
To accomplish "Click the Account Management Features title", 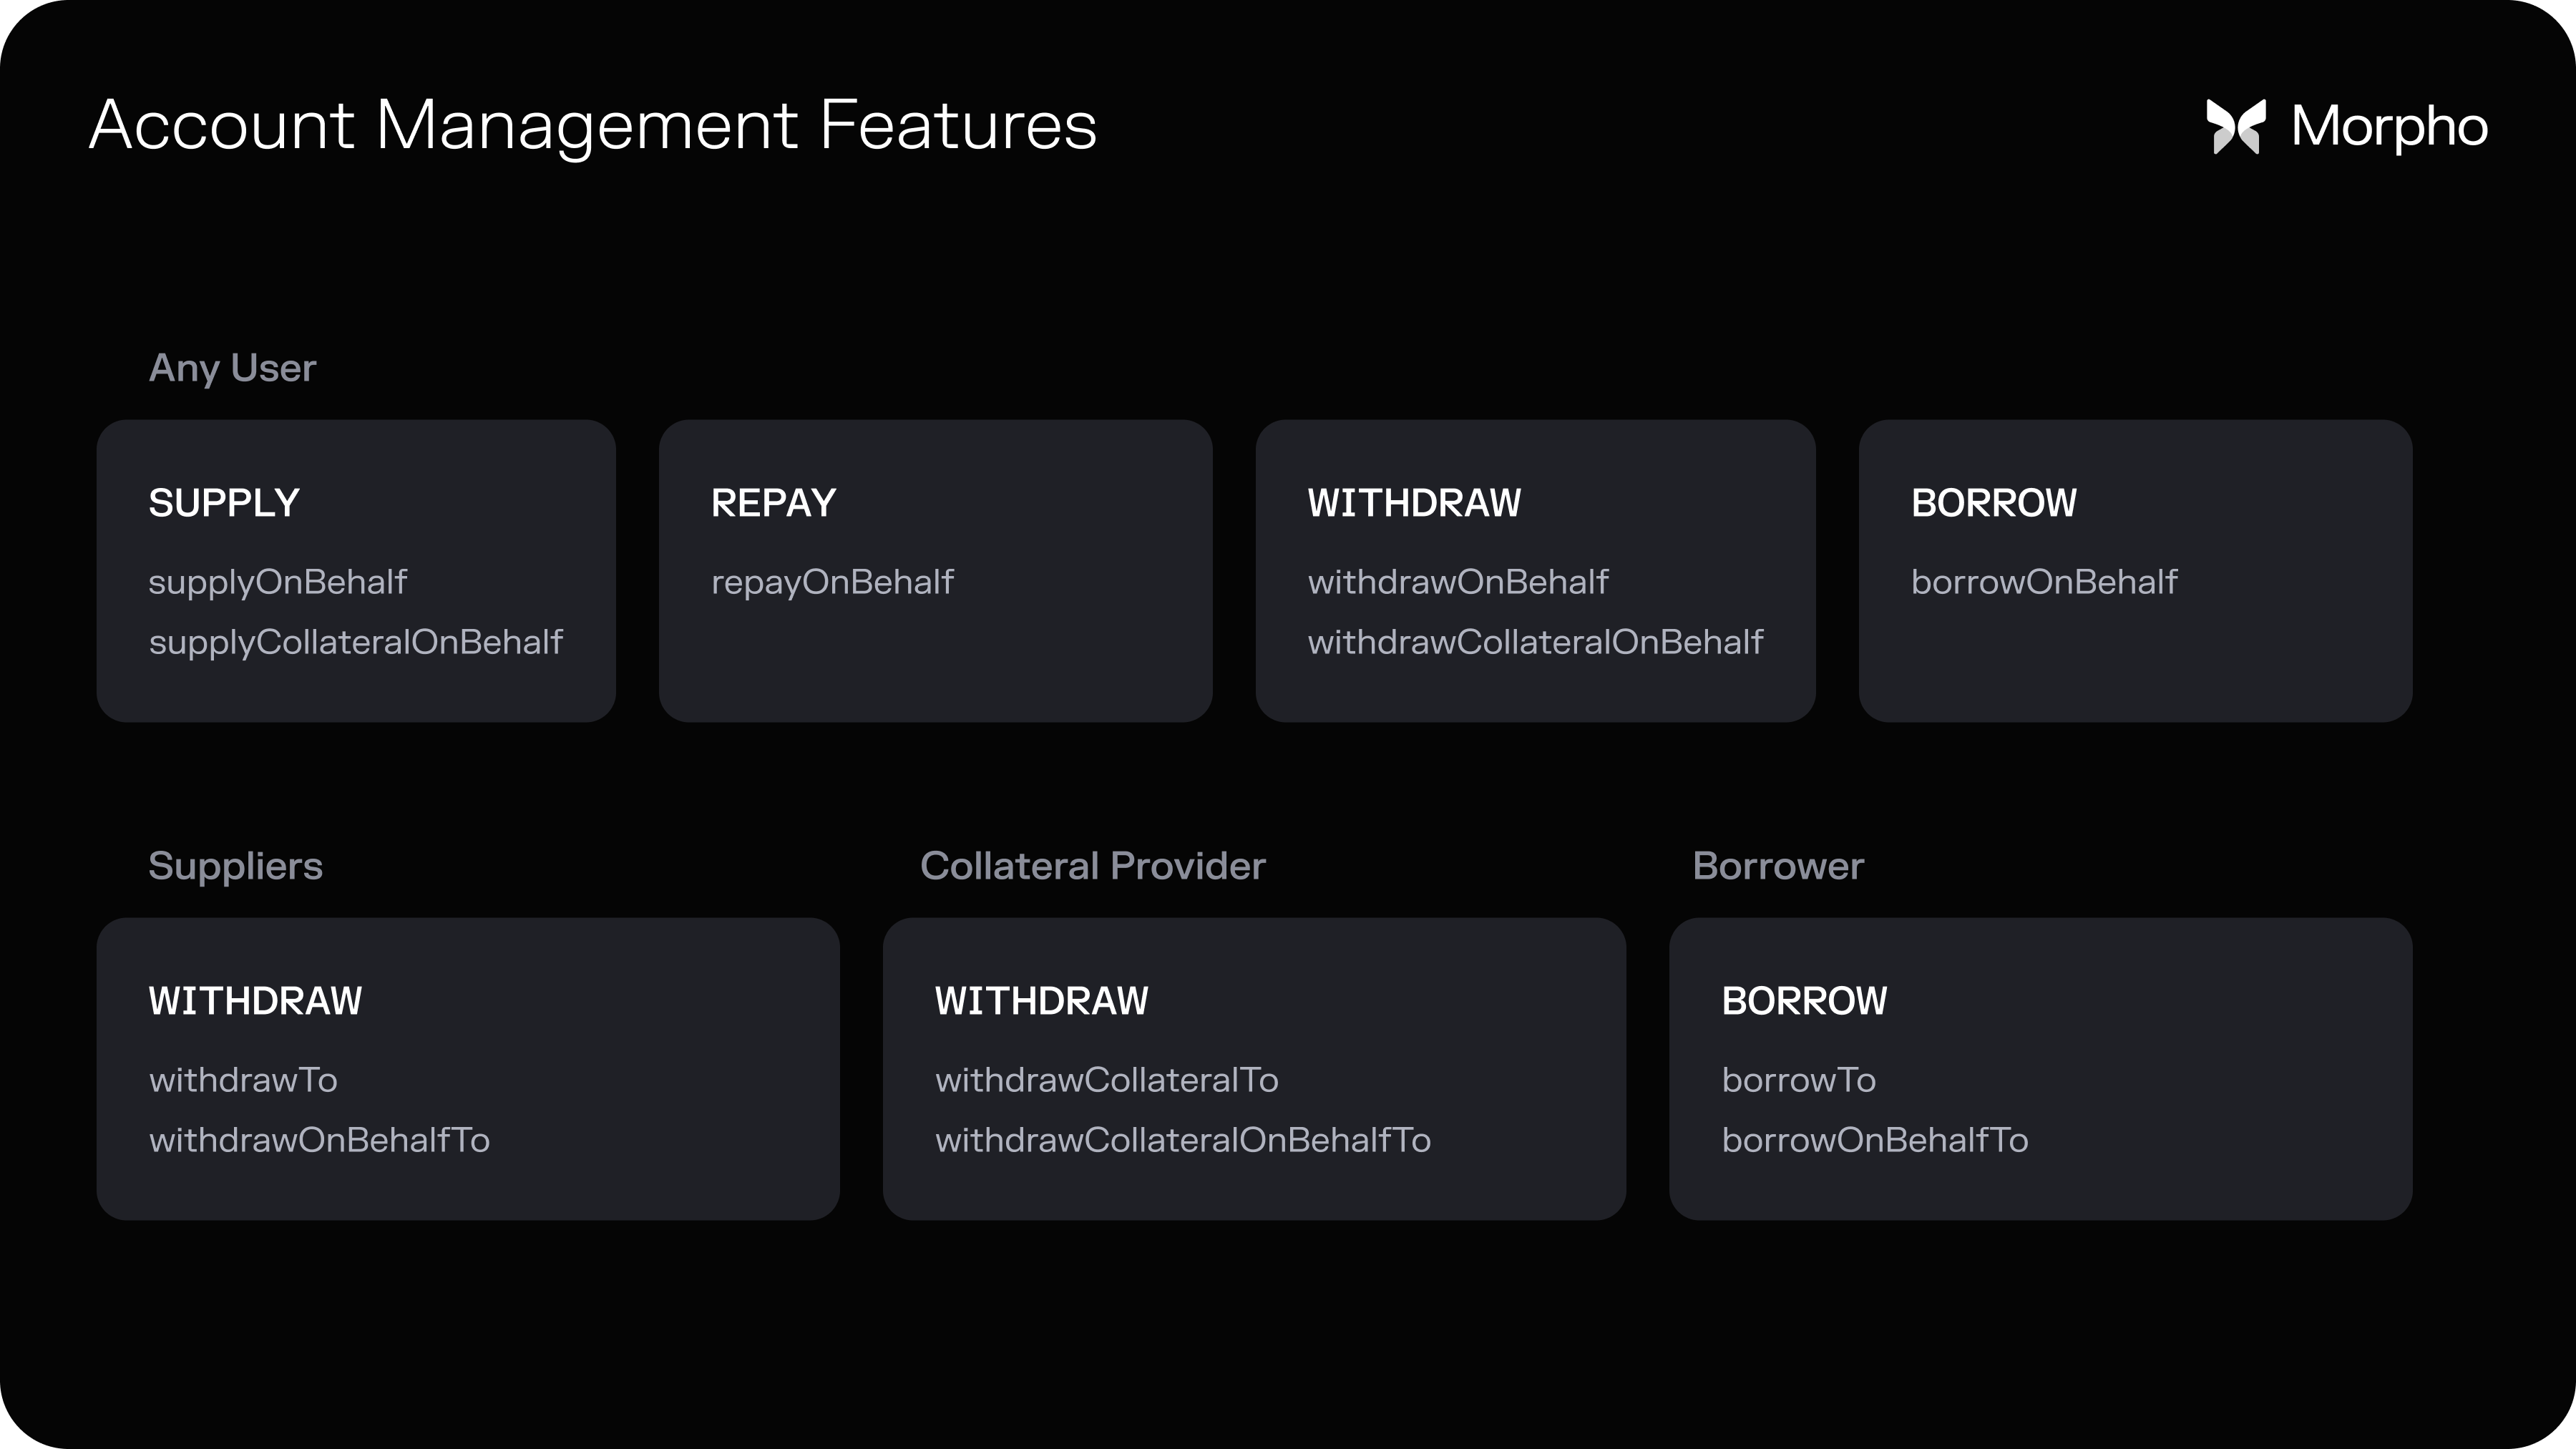I will tap(593, 126).
